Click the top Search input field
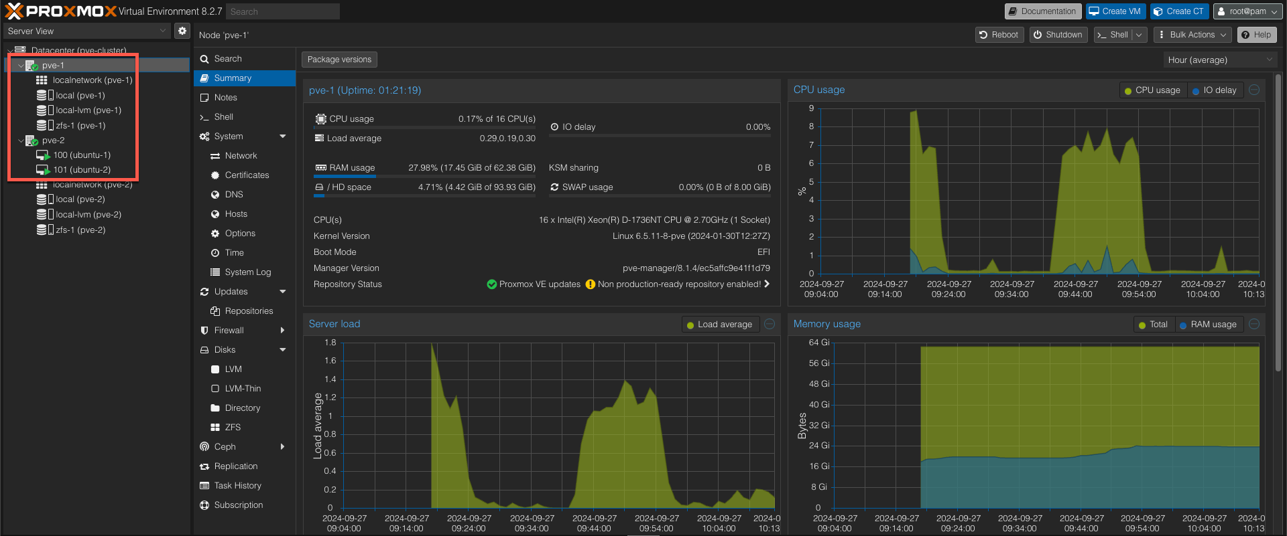This screenshot has width=1287, height=536. pos(282,11)
